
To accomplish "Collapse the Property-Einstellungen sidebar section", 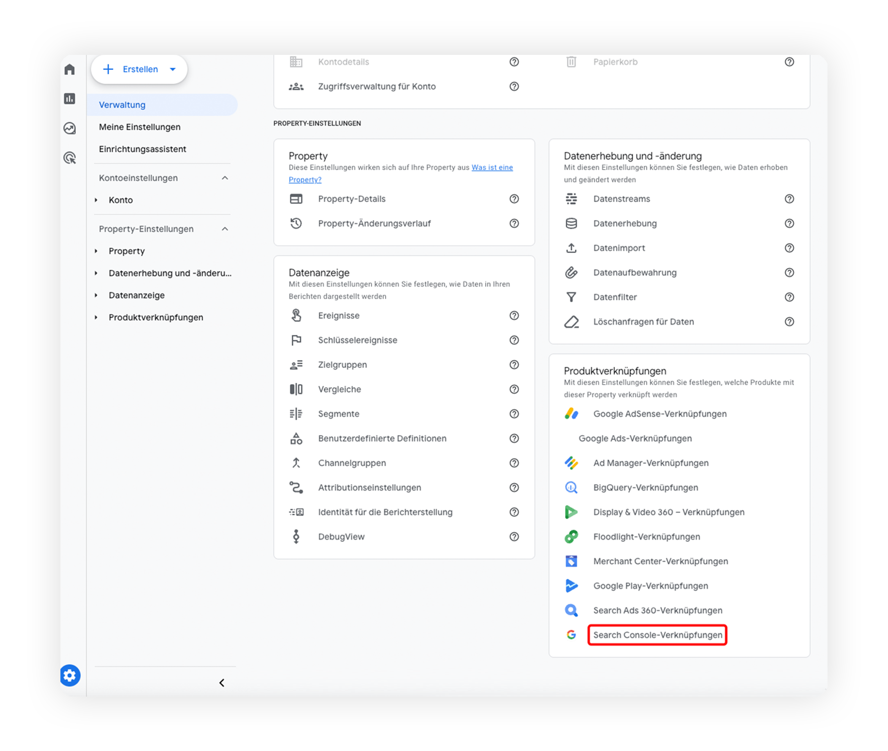I will [x=225, y=229].
